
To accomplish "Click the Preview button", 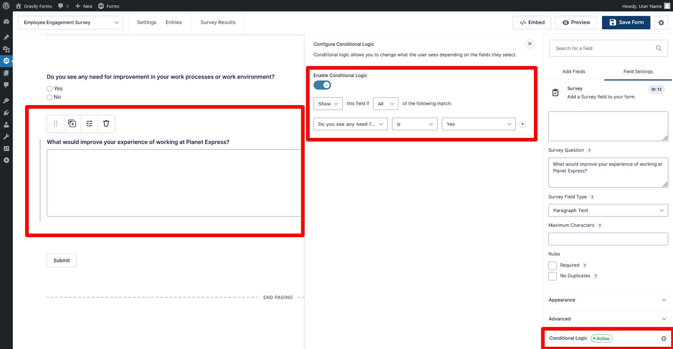I will 576,22.
